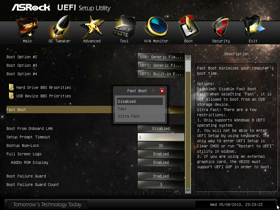Switch to the OC Tweaker tab label
Image resolution: width=280 pixels, height=210 pixels.
pos(59,41)
